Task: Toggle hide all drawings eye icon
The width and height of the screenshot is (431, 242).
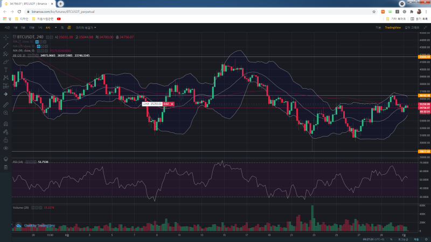Action: pyautogui.click(x=6, y=148)
